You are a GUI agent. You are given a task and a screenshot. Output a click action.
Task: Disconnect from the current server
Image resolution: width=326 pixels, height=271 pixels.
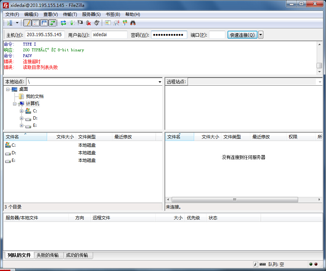(x=88, y=23)
